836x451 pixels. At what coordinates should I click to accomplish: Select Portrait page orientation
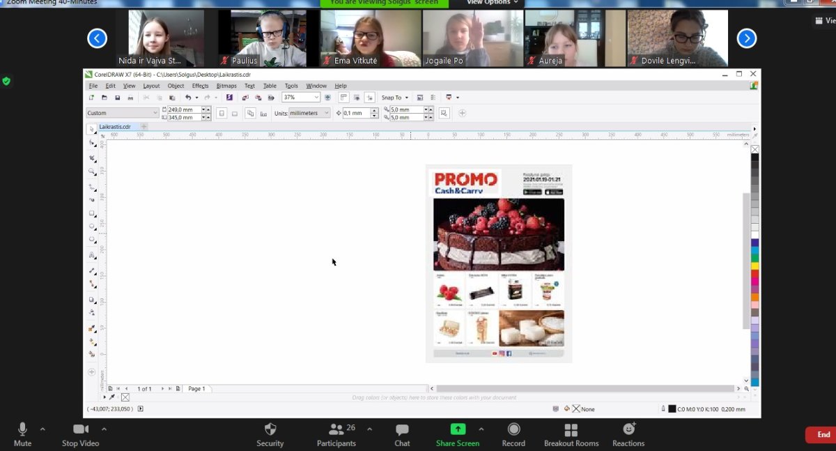[222, 113]
